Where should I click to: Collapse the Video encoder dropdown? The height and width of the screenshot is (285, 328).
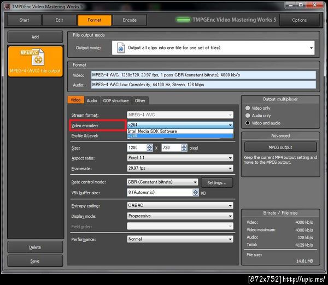pos(180,125)
